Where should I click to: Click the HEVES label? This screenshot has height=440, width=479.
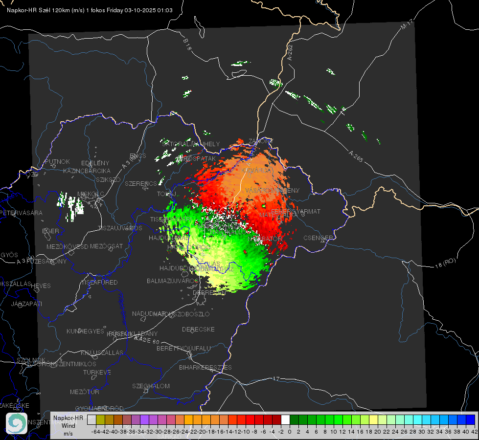point(41,286)
